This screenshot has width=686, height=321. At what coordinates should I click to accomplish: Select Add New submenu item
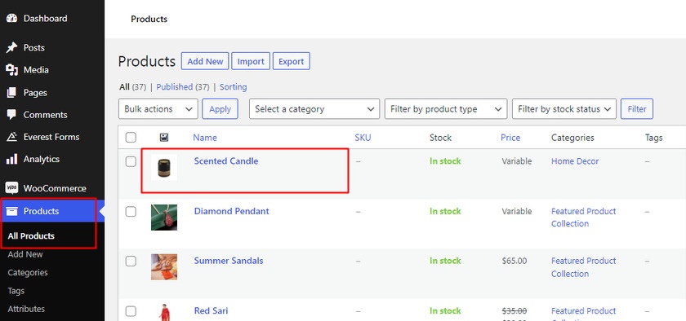[25, 254]
